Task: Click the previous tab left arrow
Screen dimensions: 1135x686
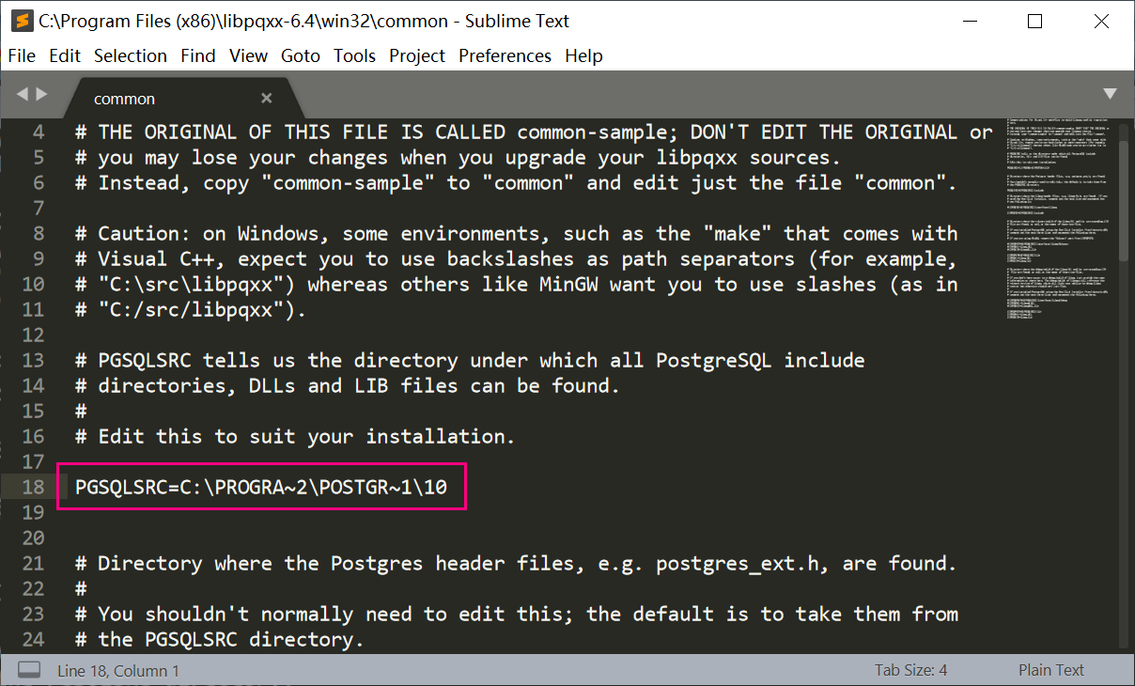Action: pos(23,94)
